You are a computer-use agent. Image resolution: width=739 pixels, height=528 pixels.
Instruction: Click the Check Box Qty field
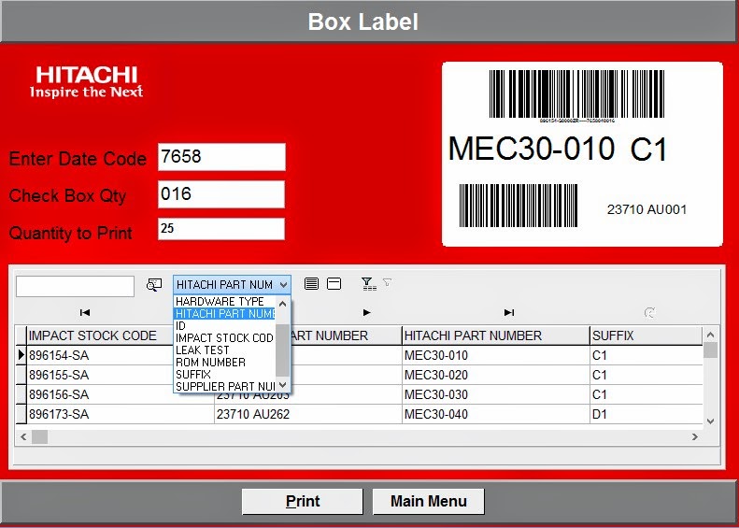(x=221, y=194)
